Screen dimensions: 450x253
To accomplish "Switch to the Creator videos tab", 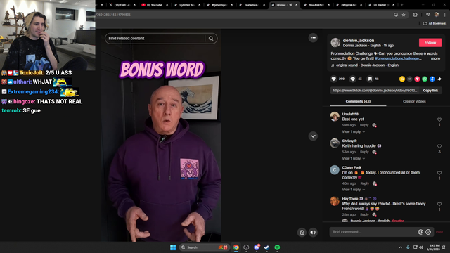I will point(414,101).
